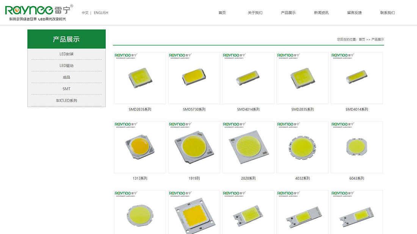
Task: Click the 4032系列 product title text
Action: pyautogui.click(x=303, y=178)
